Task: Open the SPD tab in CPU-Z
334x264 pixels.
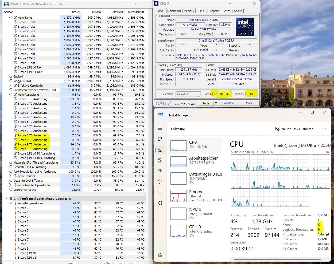Action: (201, 11)
